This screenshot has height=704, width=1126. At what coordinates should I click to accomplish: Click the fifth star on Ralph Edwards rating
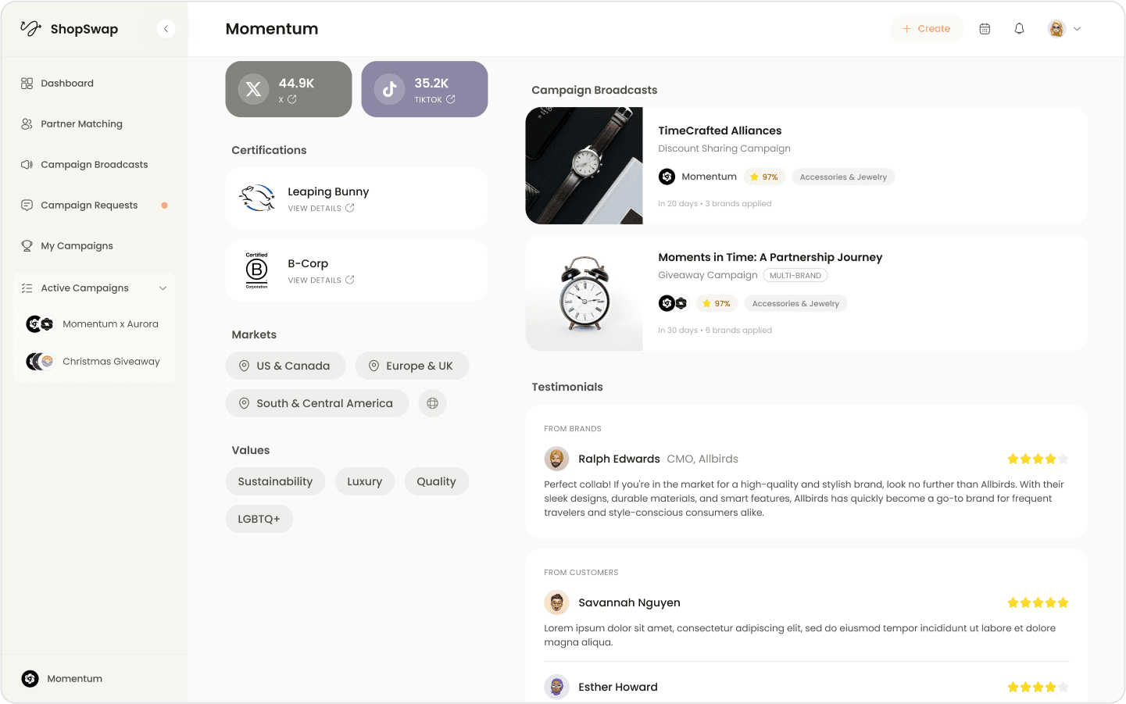coord(1063,459)
